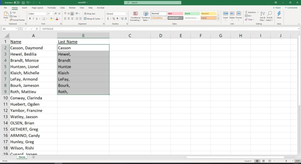Middle align cell contents
This screenshot has height=164, width=301.
pos(68,14)
